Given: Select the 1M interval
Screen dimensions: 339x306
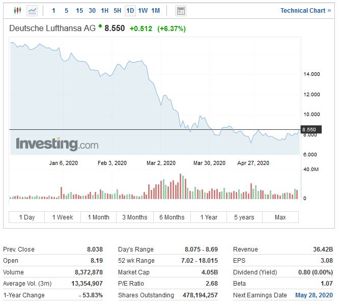Looking at the screenshot, I should click(155, 11).
